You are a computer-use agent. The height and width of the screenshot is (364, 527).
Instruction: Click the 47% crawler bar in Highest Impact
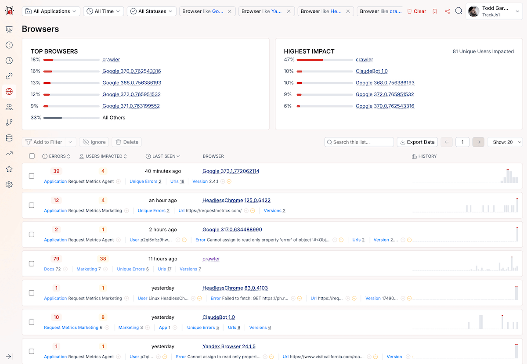[325, 60]
